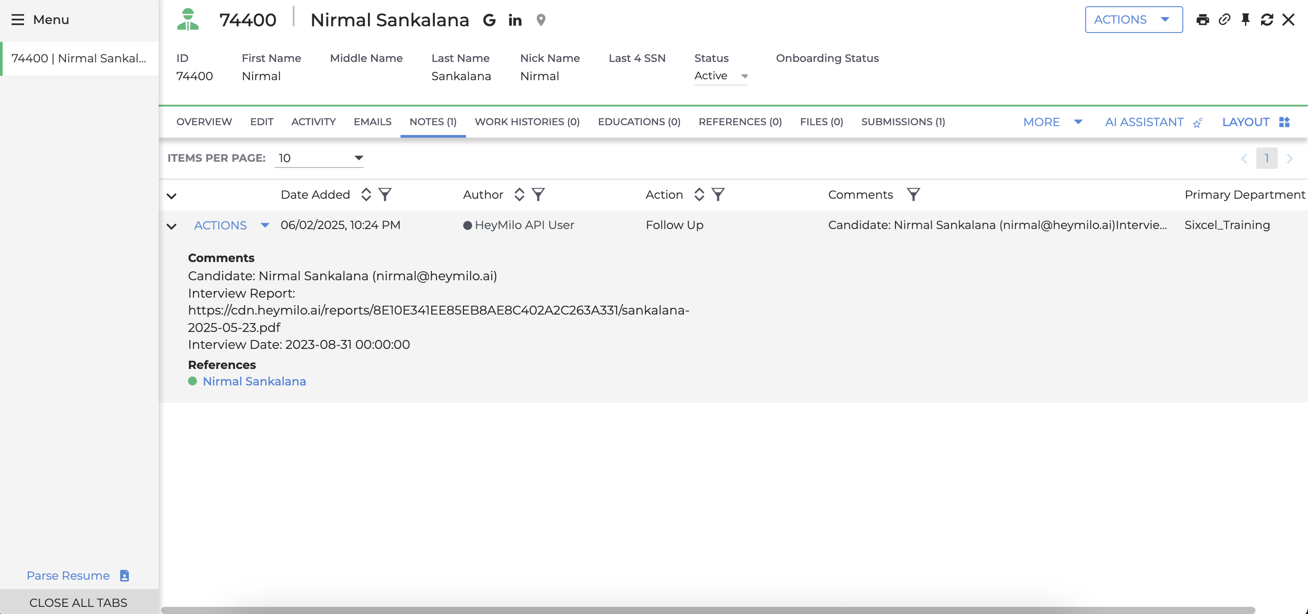Expand the top ACTIONS dropdown button
Screen dimensions: 1308x614
[1133, 20]
